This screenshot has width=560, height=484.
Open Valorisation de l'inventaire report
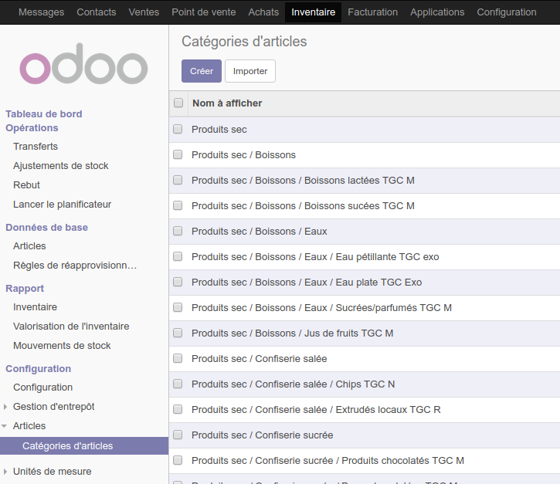coord(71,327)
